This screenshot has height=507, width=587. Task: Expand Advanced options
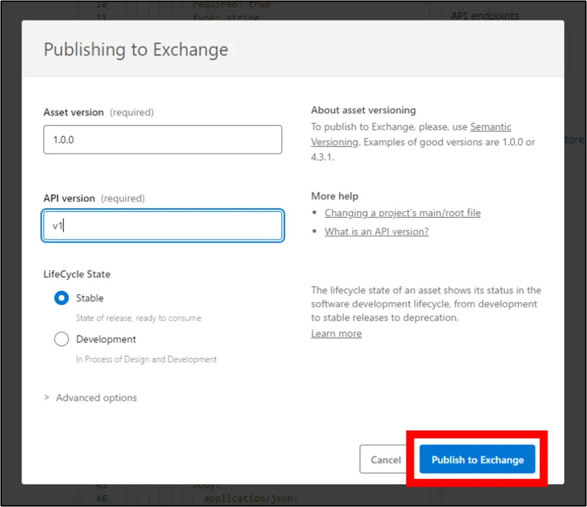click(90, 397)
